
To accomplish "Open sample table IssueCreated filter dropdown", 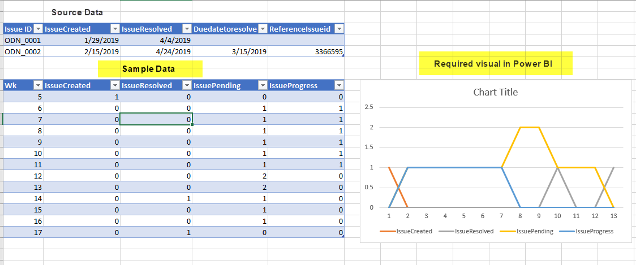I will click(115, 85).
